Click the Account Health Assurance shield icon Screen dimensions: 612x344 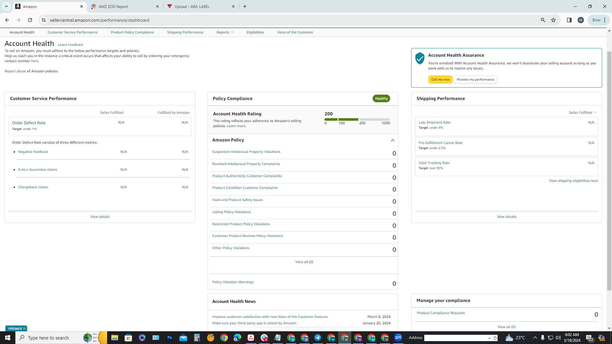pyautogui.click(x=420, y=58)
